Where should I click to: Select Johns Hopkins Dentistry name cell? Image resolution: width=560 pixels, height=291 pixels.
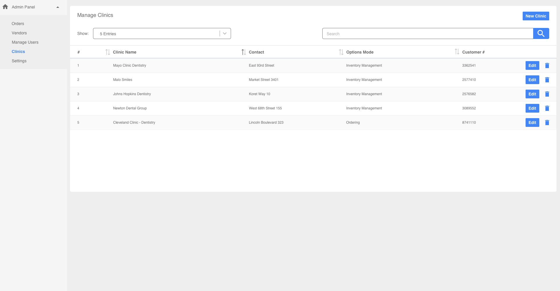coord(132,94)
